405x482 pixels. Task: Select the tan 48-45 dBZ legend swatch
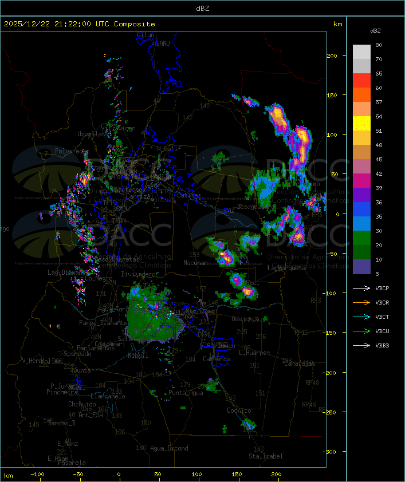tap(361, 152)
